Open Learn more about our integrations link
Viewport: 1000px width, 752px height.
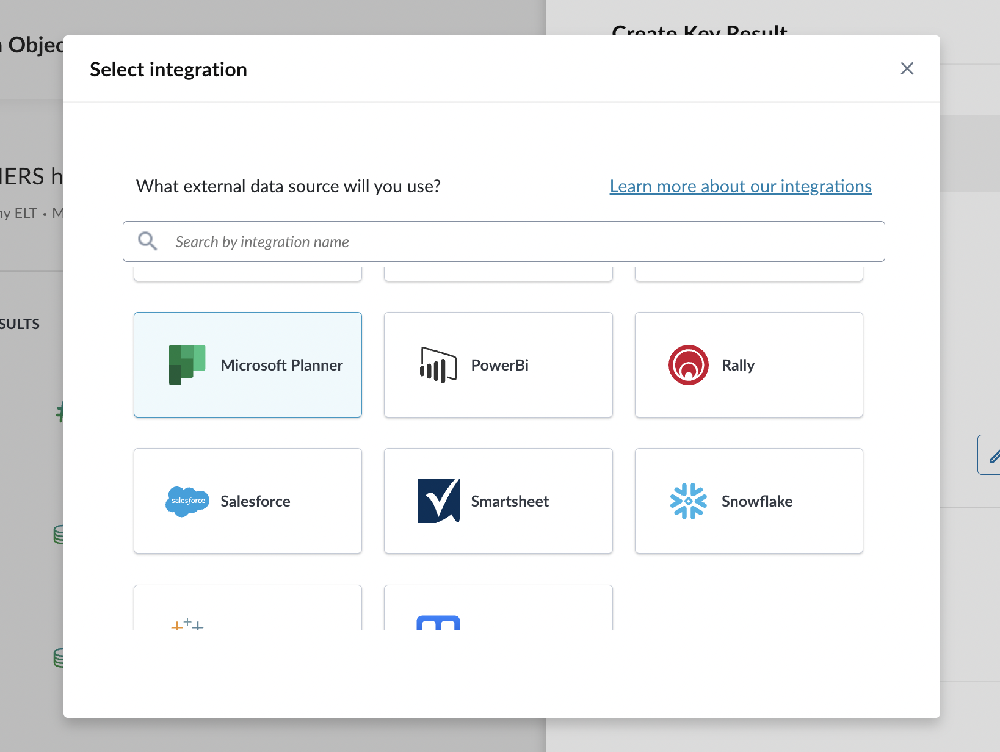pyautogui.click(x=741, y=186)
